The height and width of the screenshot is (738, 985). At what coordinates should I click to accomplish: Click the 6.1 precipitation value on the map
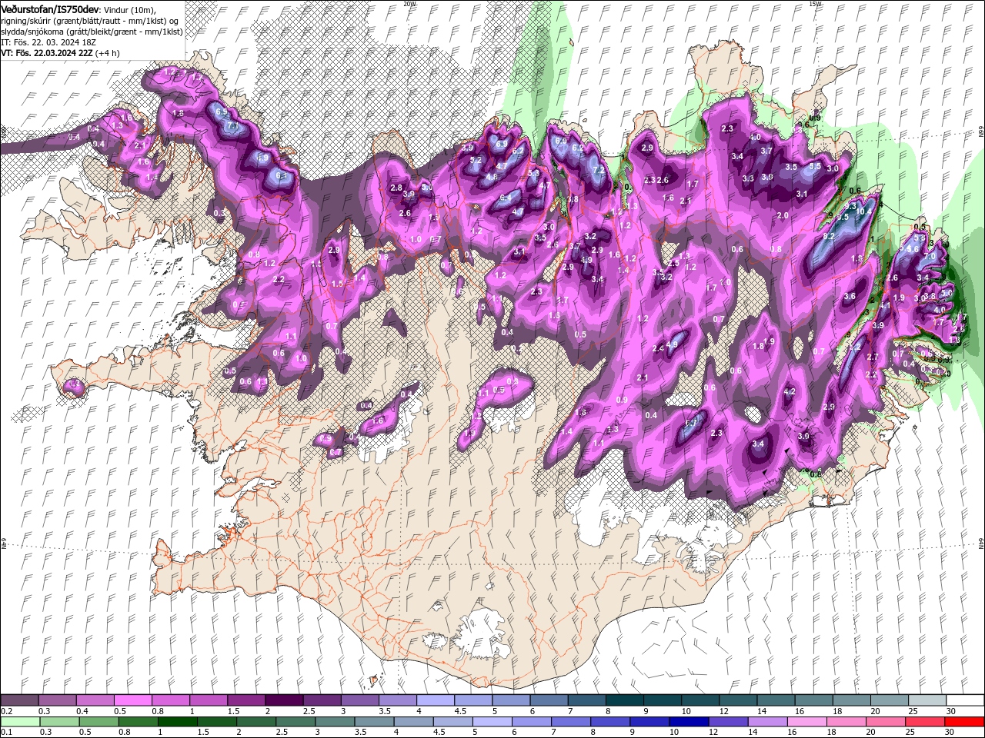tap(281, 176)
